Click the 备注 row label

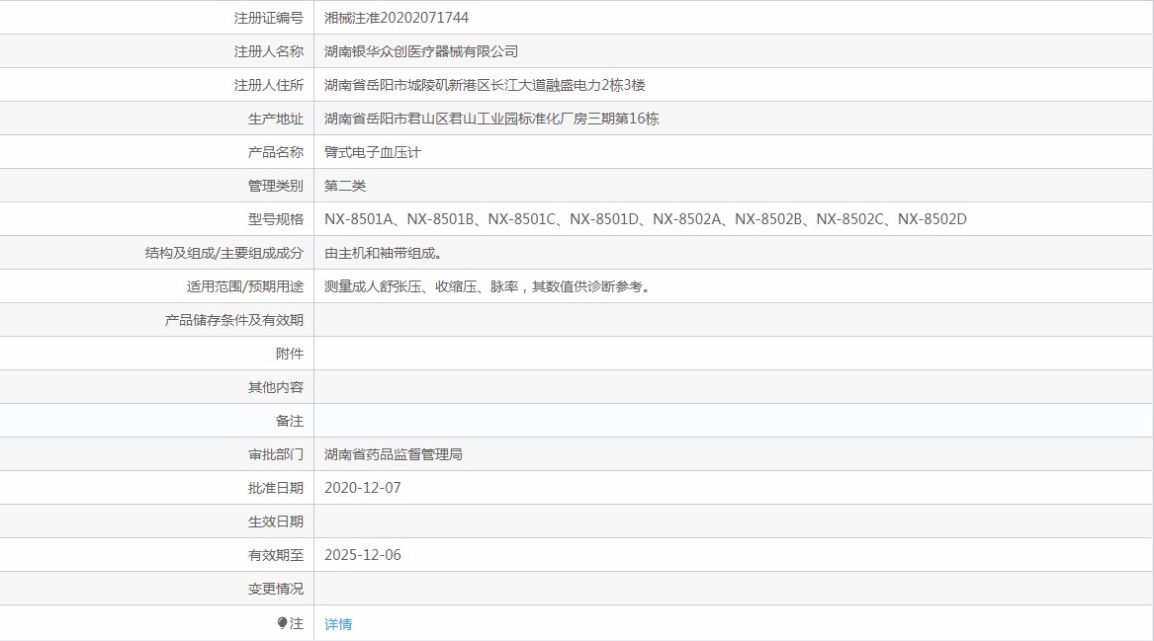point(290,421)
